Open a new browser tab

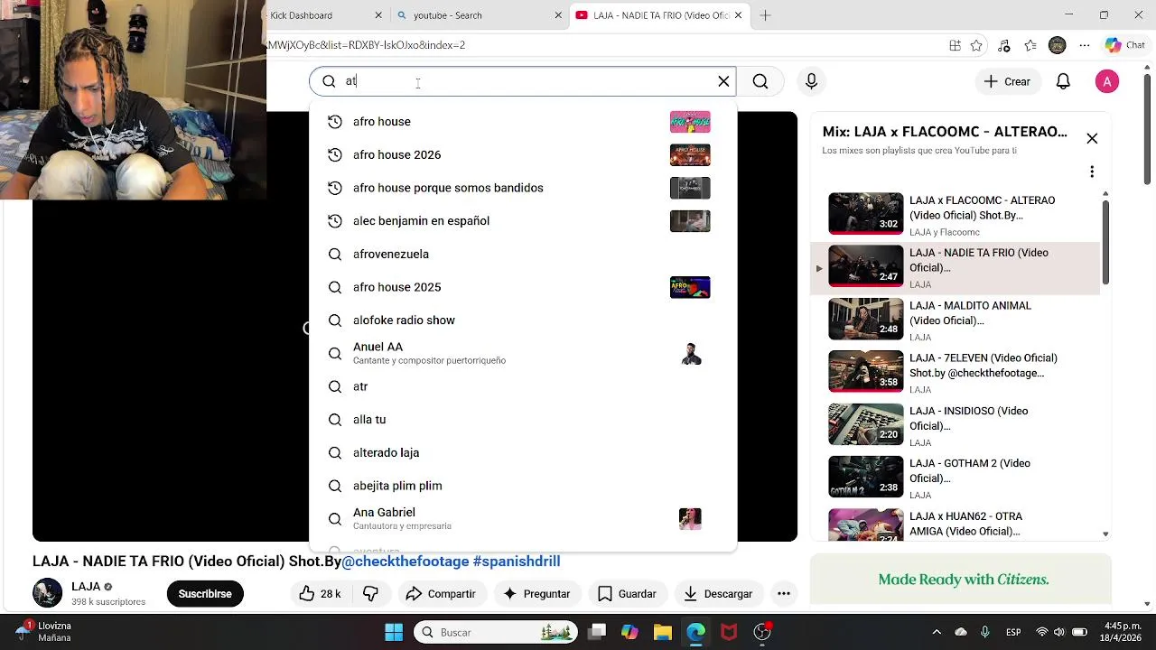765,15
